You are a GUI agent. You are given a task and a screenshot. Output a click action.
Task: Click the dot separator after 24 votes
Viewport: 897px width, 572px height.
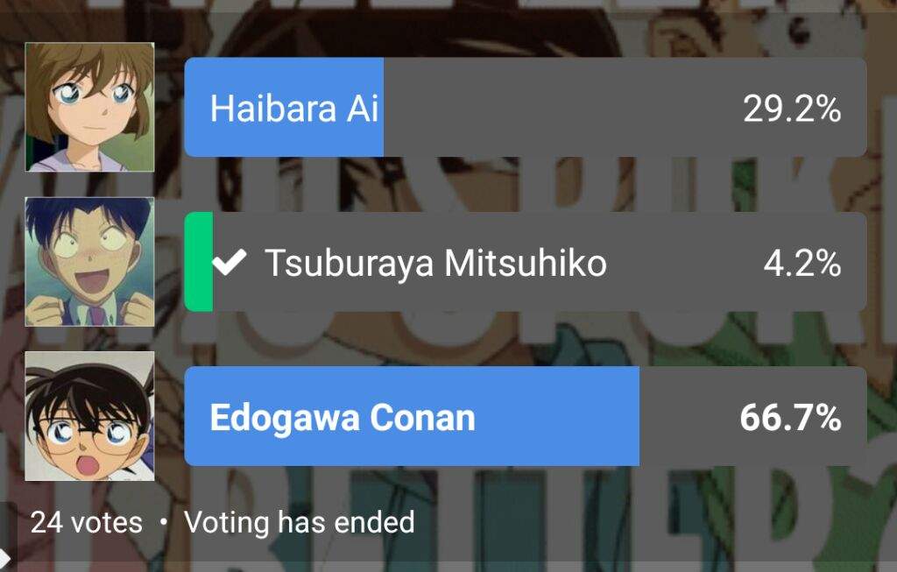point(164,522)
